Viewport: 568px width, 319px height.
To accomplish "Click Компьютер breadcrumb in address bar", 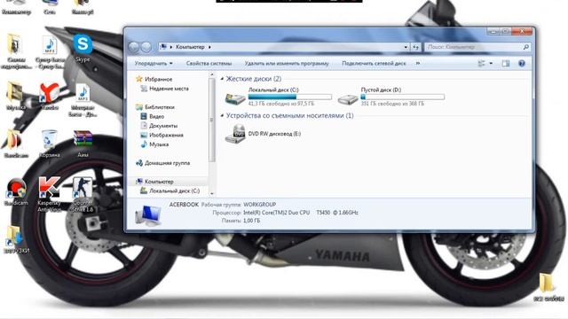I will point(190,47).
